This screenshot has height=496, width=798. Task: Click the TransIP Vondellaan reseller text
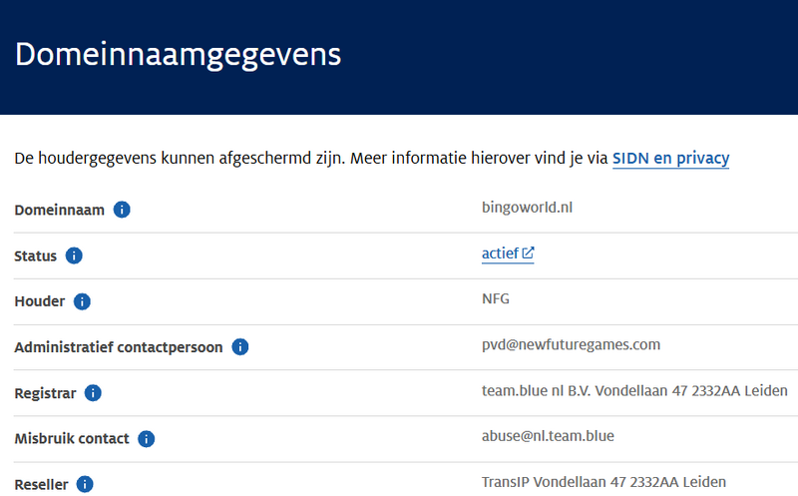tap(604, 482)
